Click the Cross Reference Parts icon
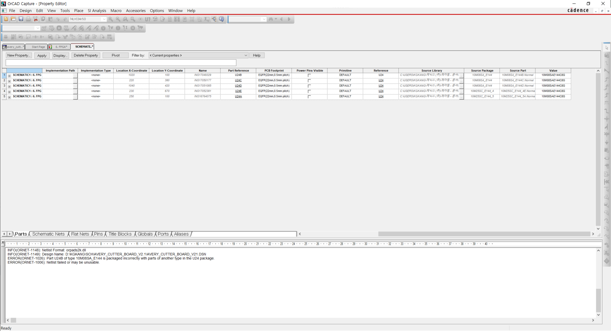The image size is (611, 331). coord(177,19)
